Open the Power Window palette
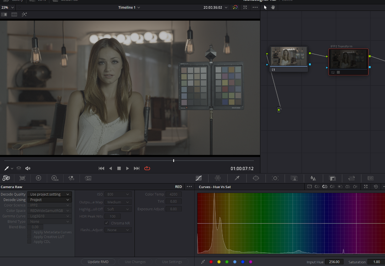The image size is (385, 266). pyautogui.click(x=256, y=178)
